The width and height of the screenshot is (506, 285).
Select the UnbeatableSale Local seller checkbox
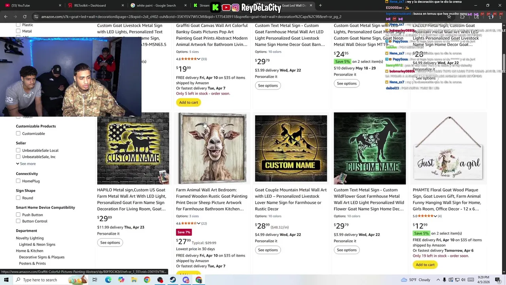(x=18, y=150)
